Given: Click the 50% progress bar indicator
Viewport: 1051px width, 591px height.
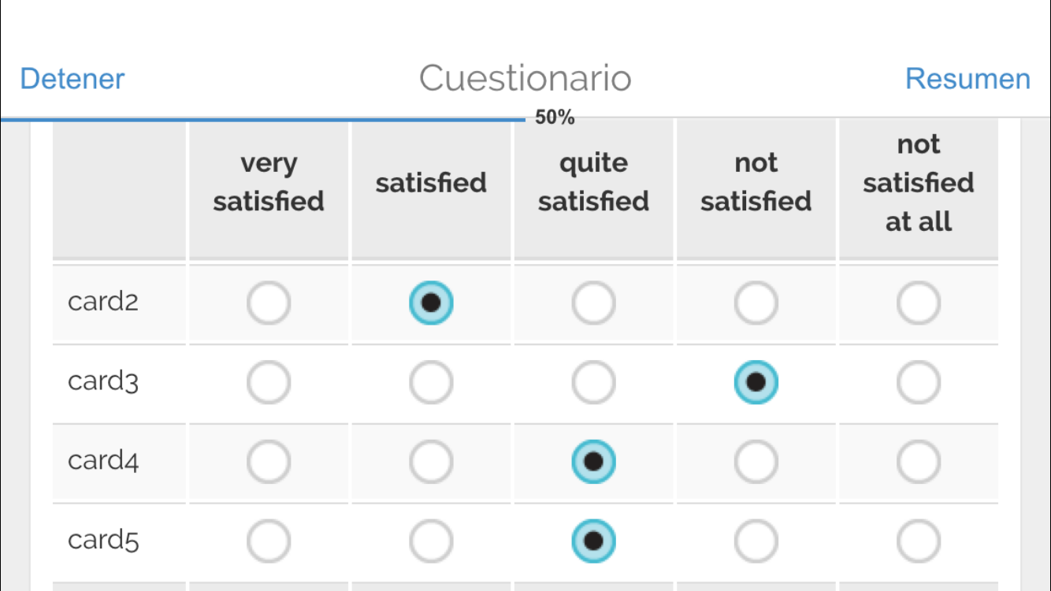Looking at the screenshot, I should click(554, 119).
